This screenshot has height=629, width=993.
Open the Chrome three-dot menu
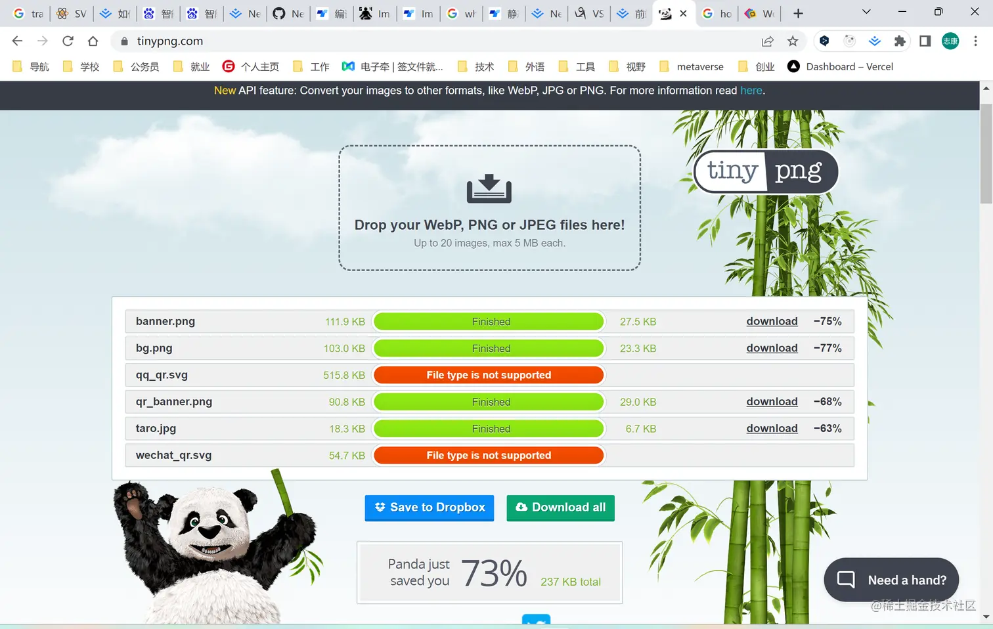tap(976, 41)
